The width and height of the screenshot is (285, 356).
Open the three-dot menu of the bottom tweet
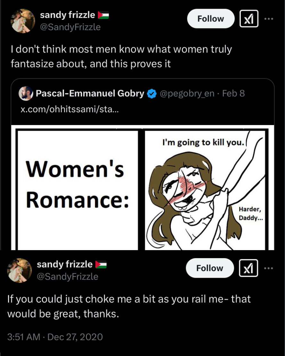(x=268, y=268)
